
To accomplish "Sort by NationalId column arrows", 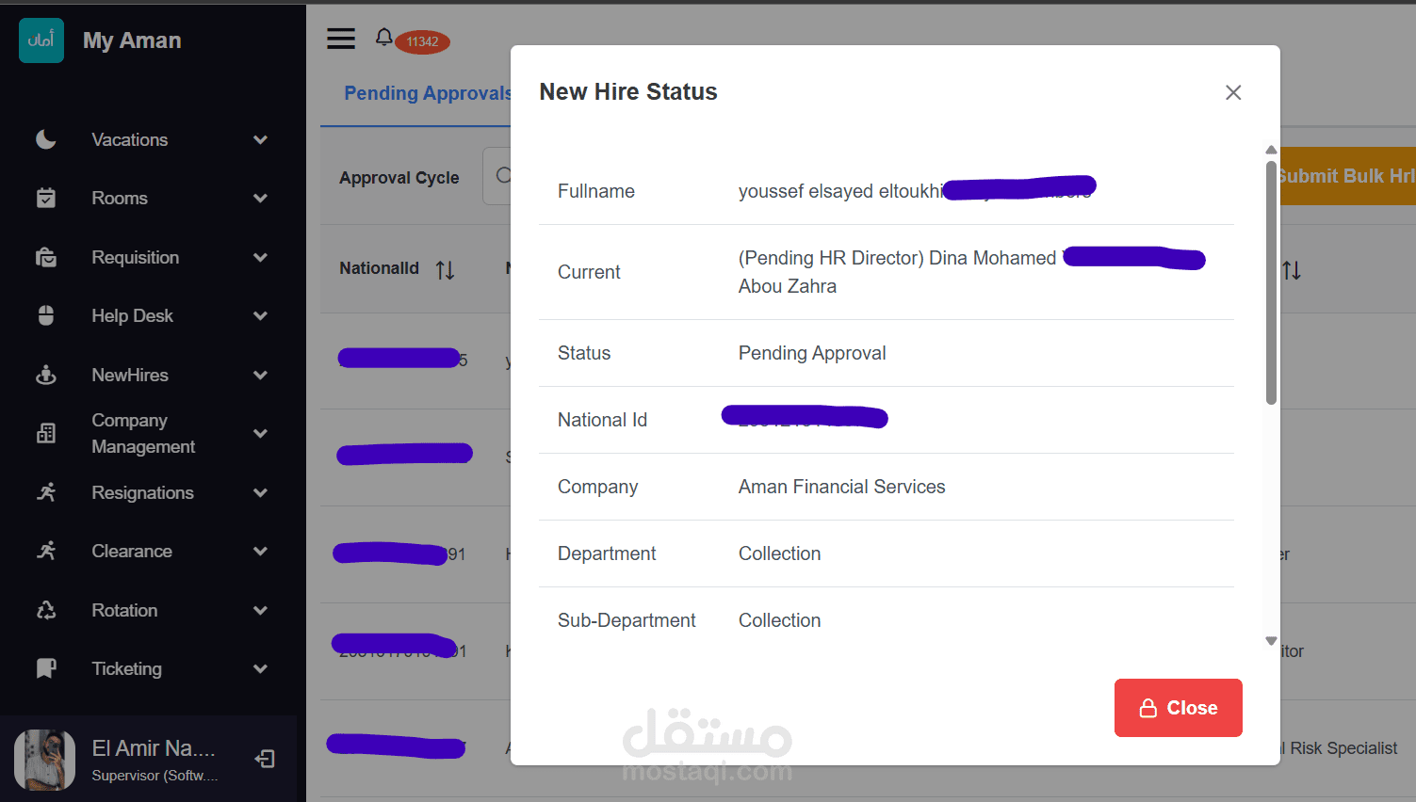I will tap(446, 270).
